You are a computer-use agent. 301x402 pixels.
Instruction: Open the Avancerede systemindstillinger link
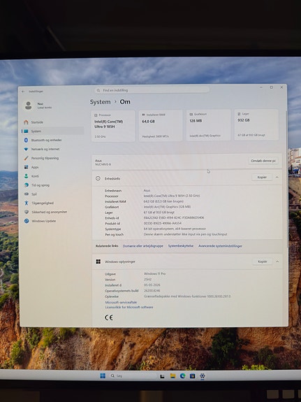coord(220,246)
